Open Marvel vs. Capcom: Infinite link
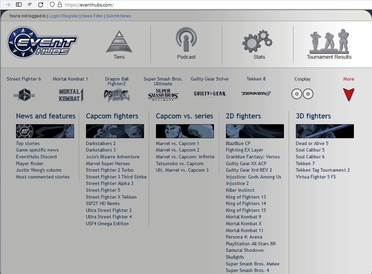 [x=185, y=157]
